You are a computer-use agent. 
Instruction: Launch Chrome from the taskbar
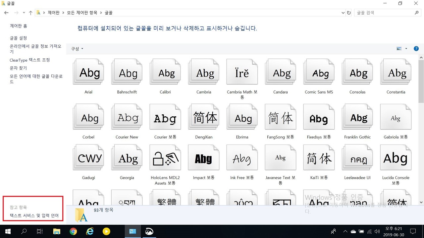tap(73, 231)
